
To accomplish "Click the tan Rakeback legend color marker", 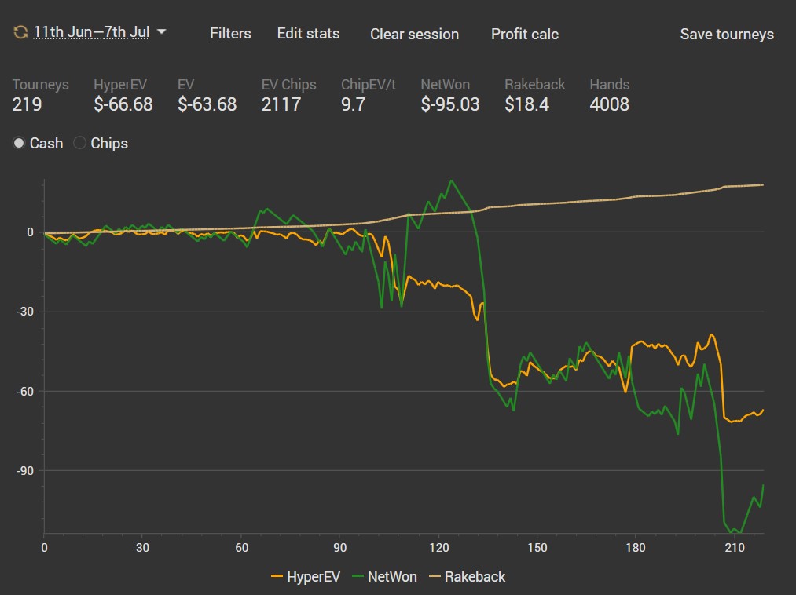I will coord(435,577).
